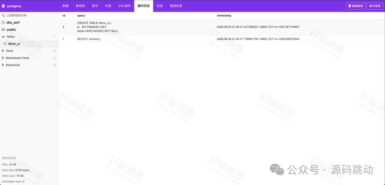385x185 pixels.
Task: Click the open folder icon beside public
Action: [x=4, y=30]
